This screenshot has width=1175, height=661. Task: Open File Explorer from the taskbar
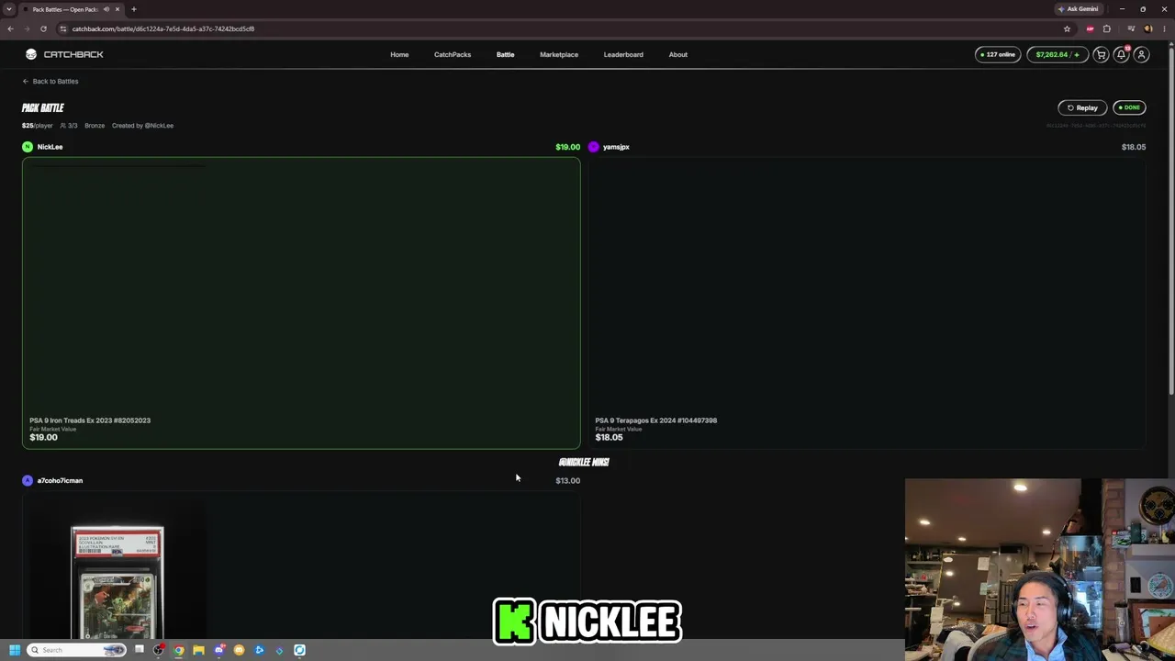click(x=198, y=650)
